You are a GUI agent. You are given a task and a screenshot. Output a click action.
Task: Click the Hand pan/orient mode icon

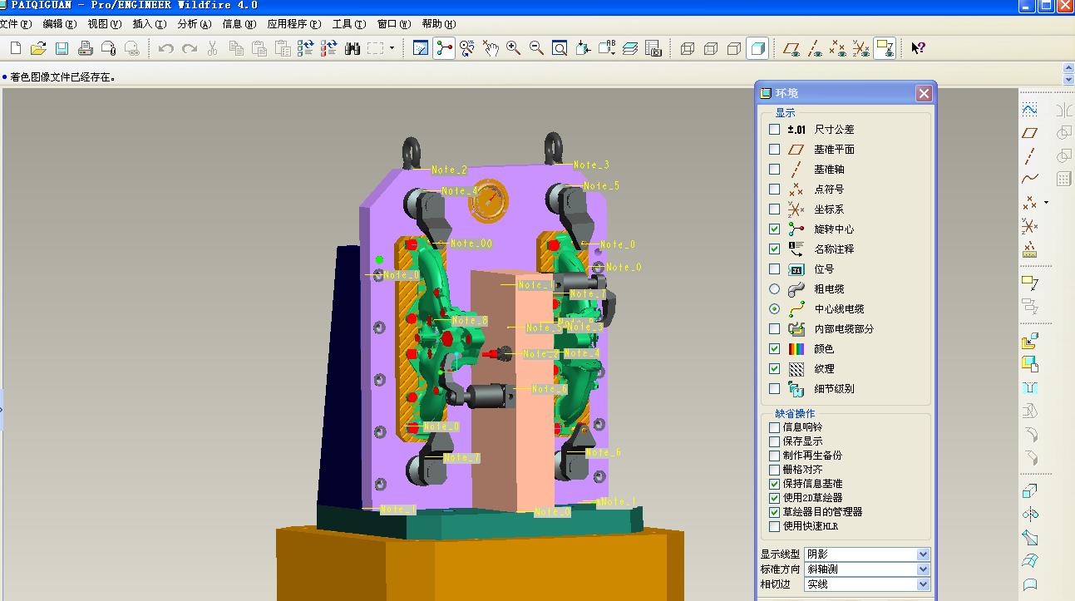point(491,48)
